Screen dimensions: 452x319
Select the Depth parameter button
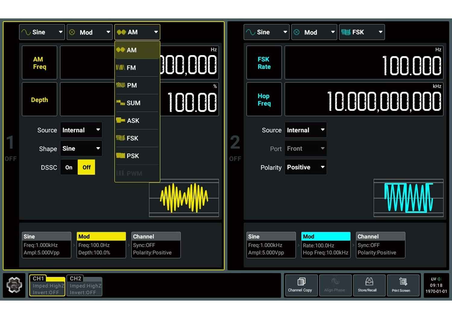tap(39, 99)
